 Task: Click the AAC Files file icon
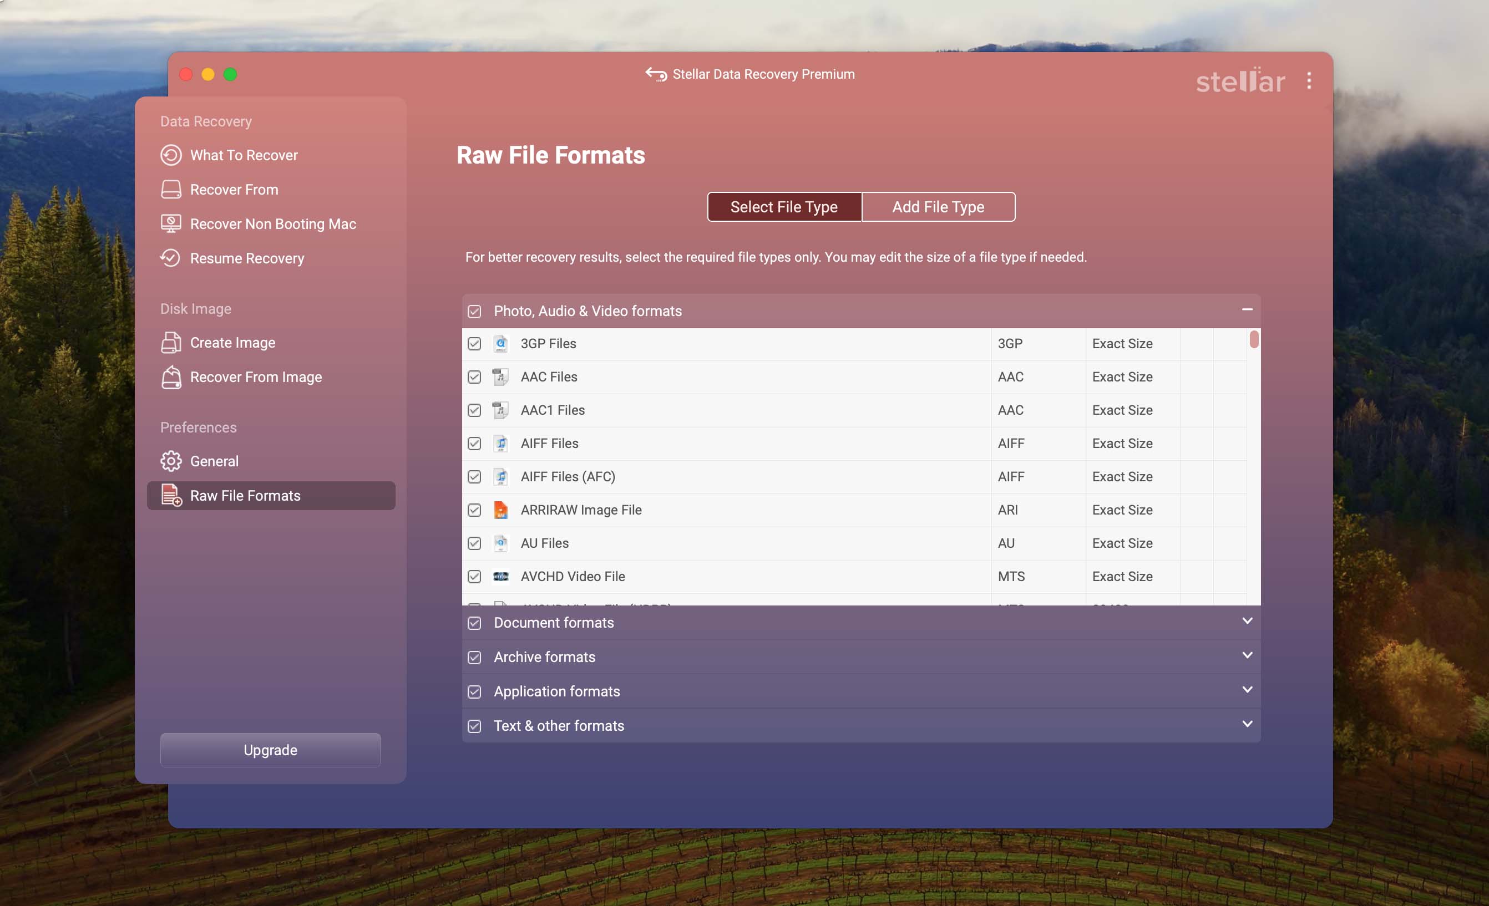point(500,377)
